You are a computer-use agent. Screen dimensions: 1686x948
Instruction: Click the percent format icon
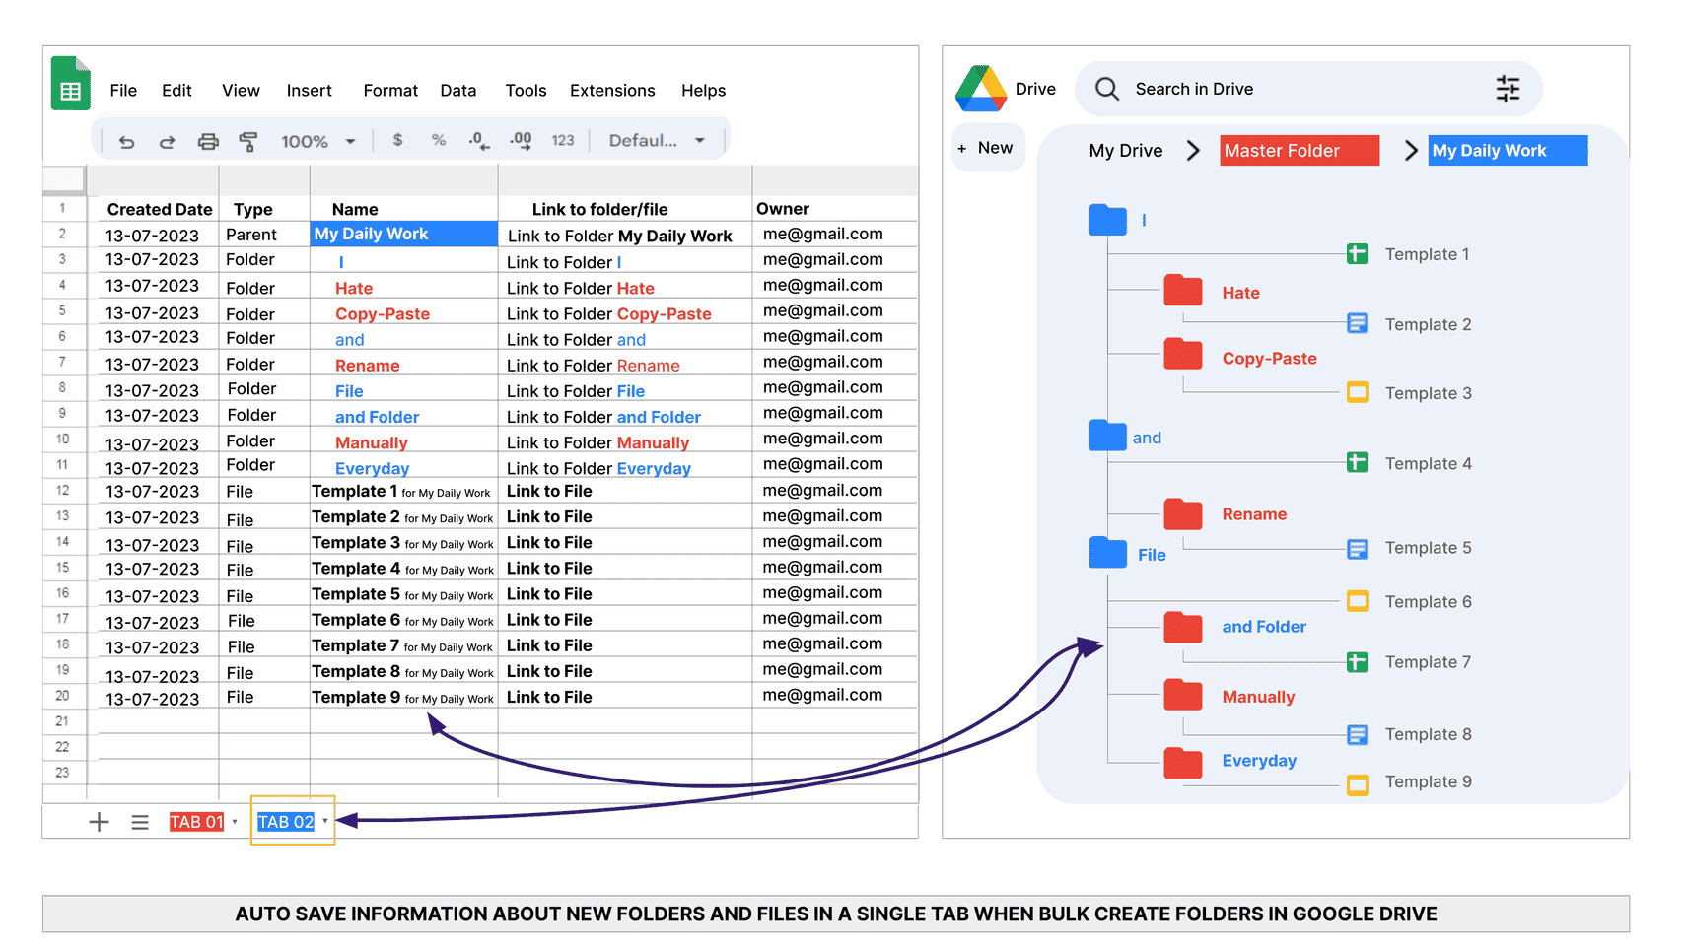438,140
